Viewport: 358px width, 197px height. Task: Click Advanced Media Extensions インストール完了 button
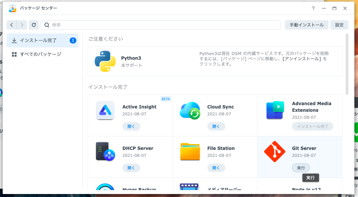[313, 126]
